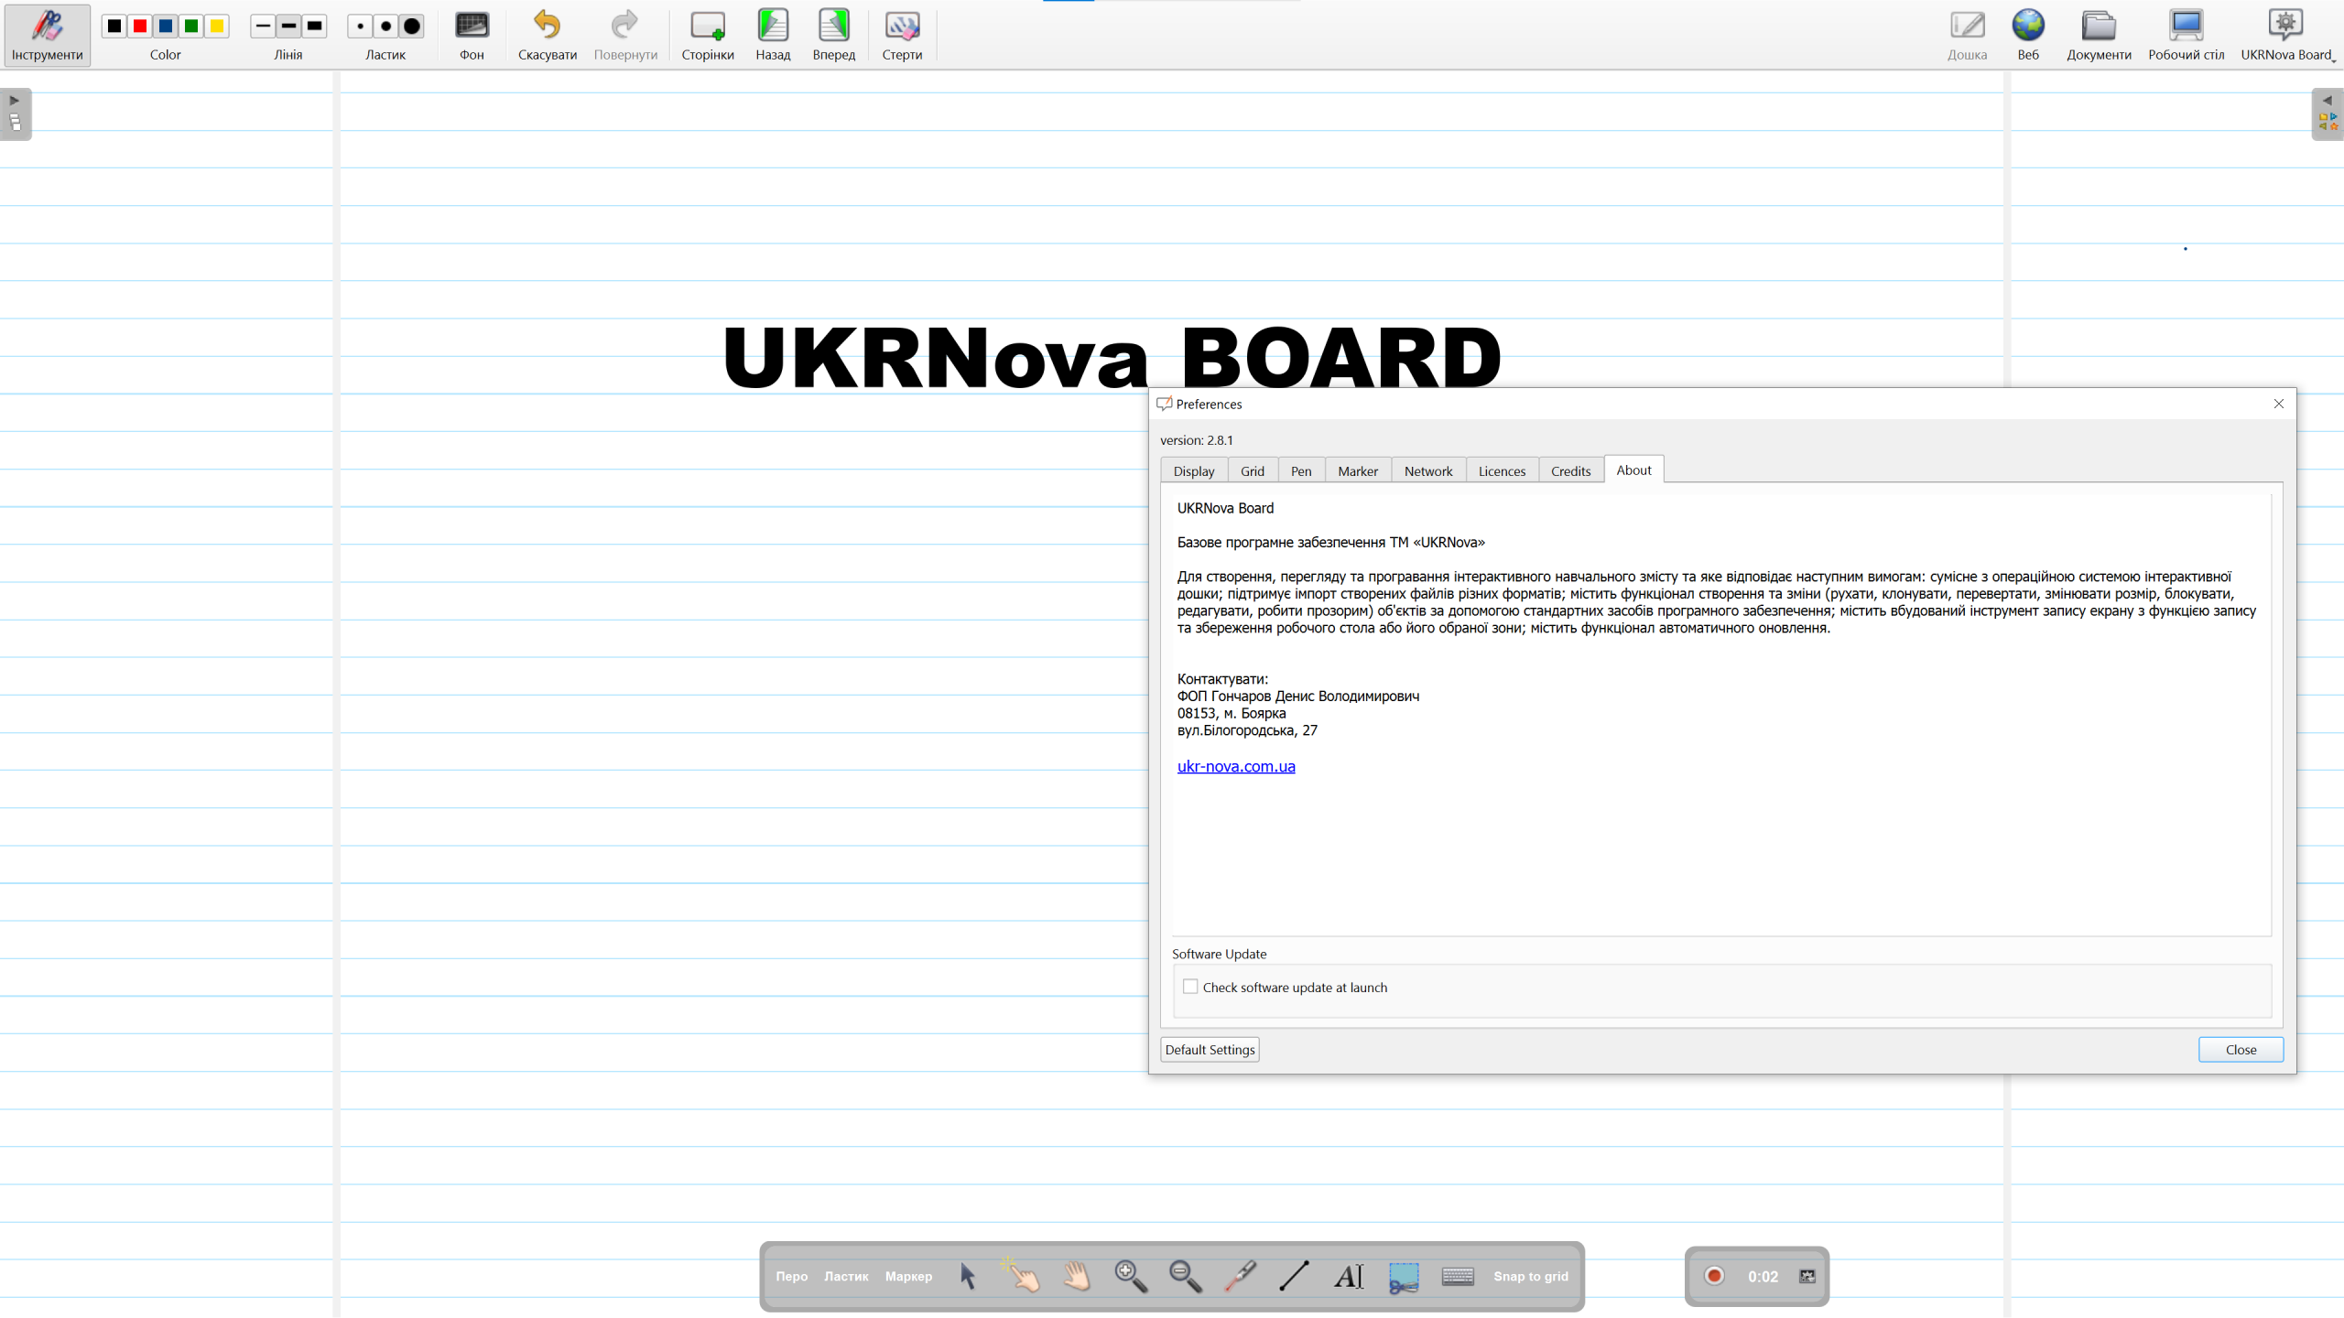Open the Licences tab
The height and width of the screenshot is (1318, 2344).
click(x=1502, y=471)
